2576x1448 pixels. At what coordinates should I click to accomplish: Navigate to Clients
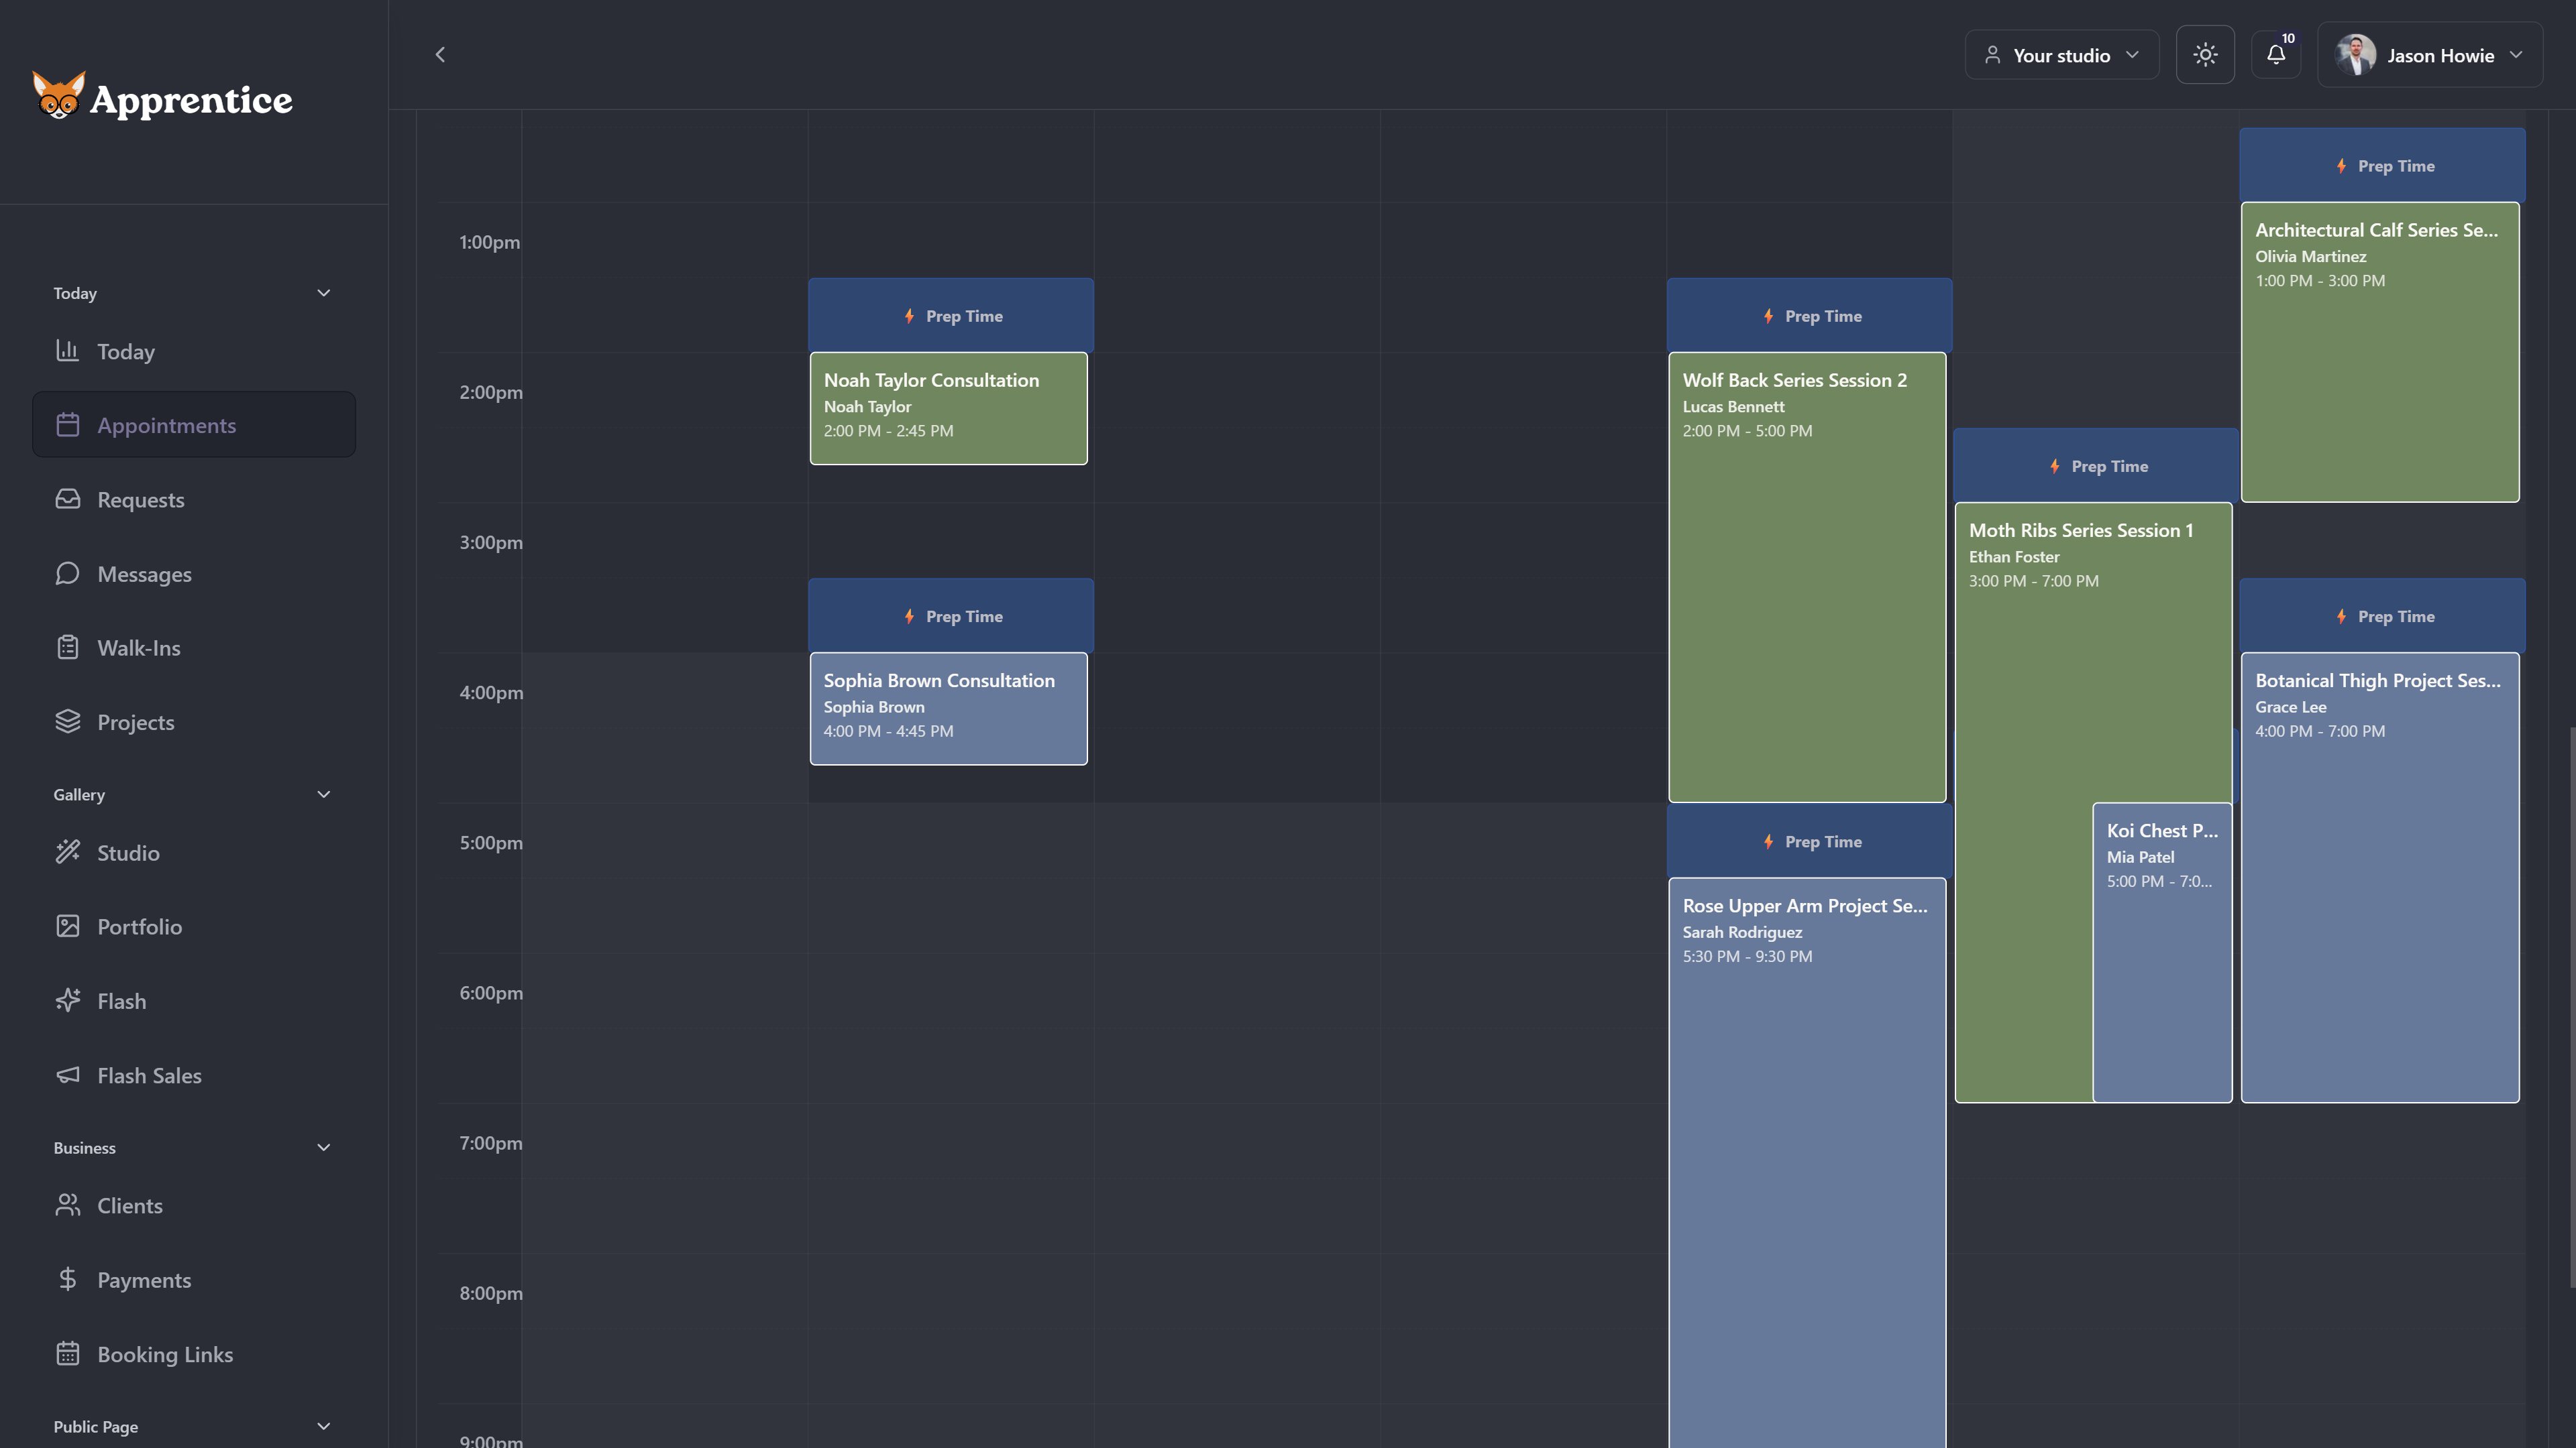[194, 1205]
